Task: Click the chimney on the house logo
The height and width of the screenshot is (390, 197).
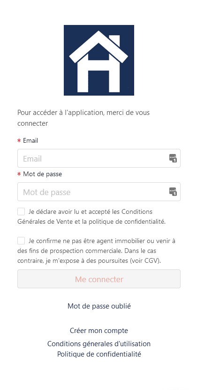Action: pyautogui.click(x=115, y=41)
